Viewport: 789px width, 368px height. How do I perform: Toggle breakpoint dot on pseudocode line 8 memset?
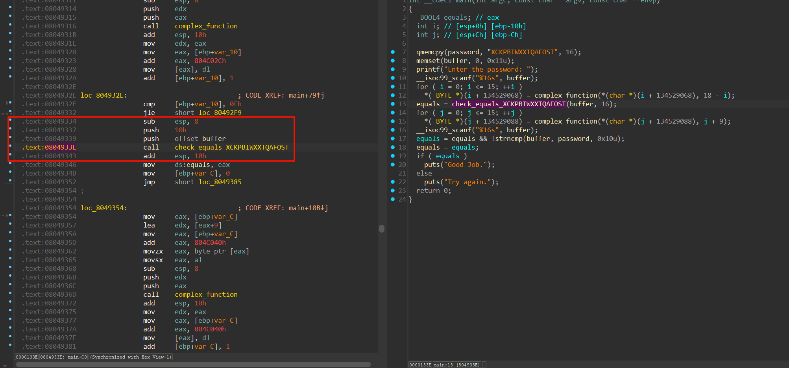click(393, 61)
